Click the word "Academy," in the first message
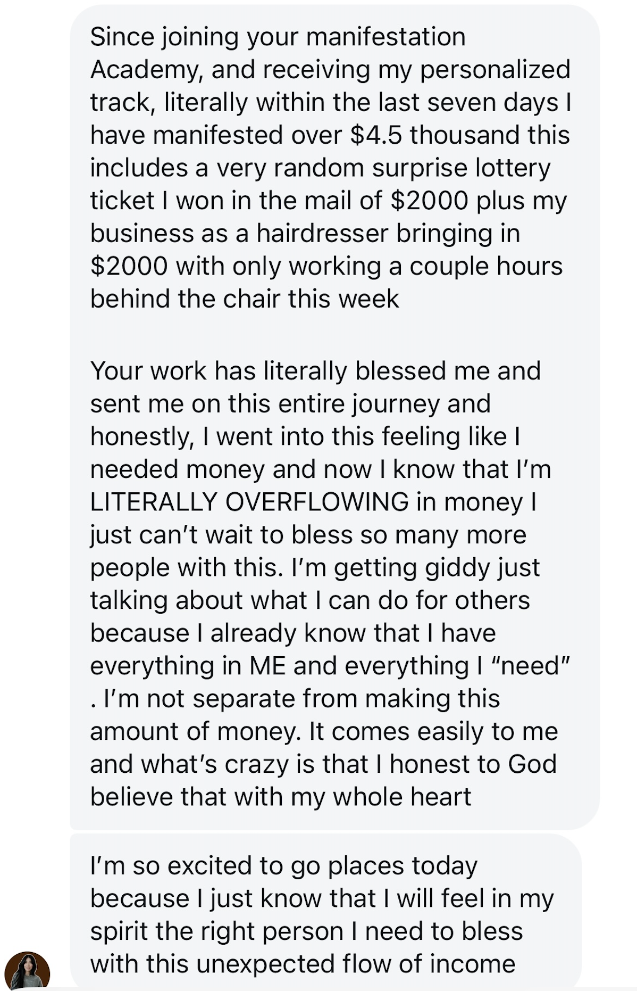 click(147, 70)
